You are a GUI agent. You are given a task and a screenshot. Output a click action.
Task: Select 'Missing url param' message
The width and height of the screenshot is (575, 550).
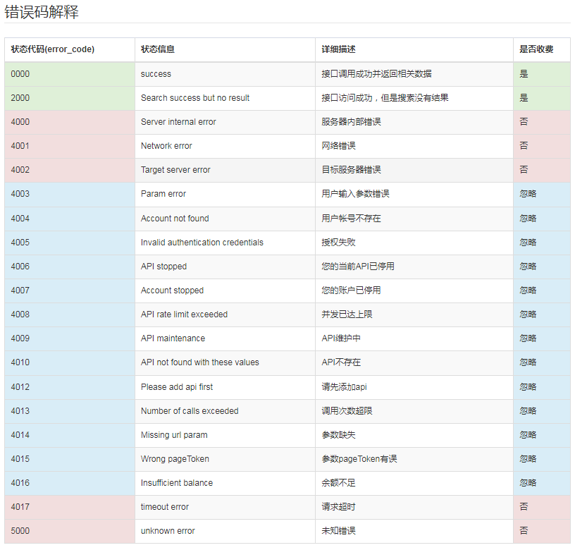coord(174,435)
